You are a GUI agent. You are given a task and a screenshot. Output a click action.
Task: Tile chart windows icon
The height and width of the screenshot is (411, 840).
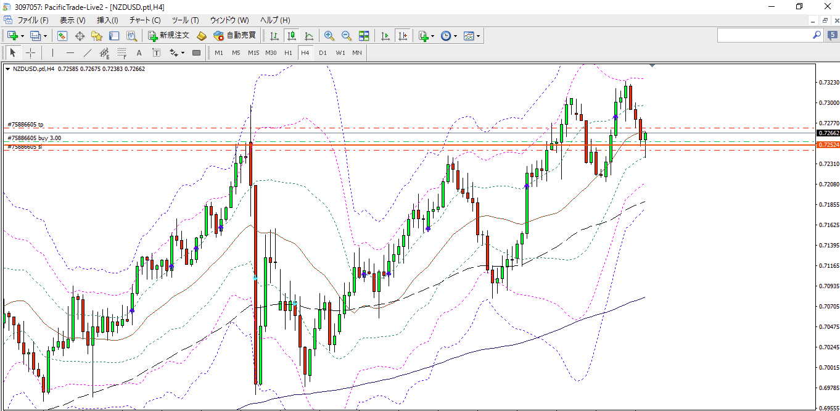pyautogui.click(x=364, y=36)
